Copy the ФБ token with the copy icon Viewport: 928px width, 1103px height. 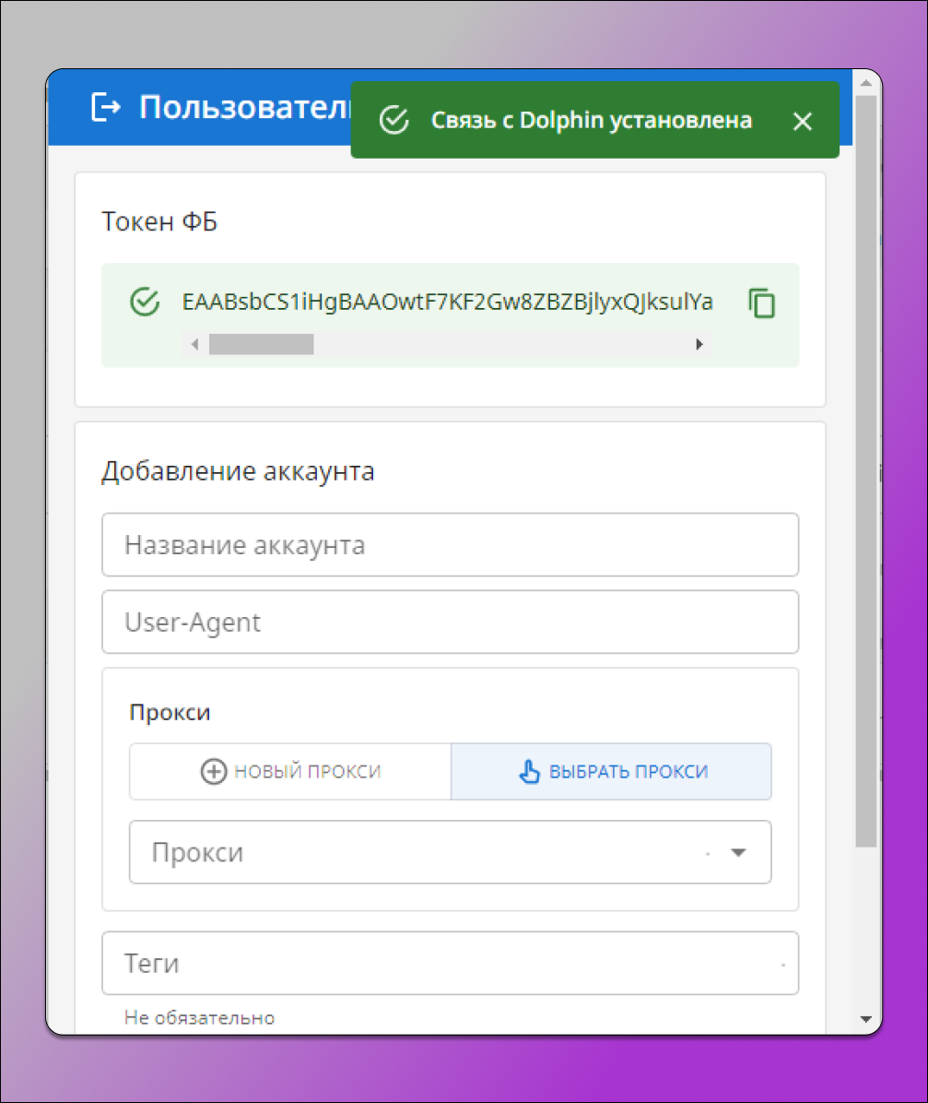763,303
